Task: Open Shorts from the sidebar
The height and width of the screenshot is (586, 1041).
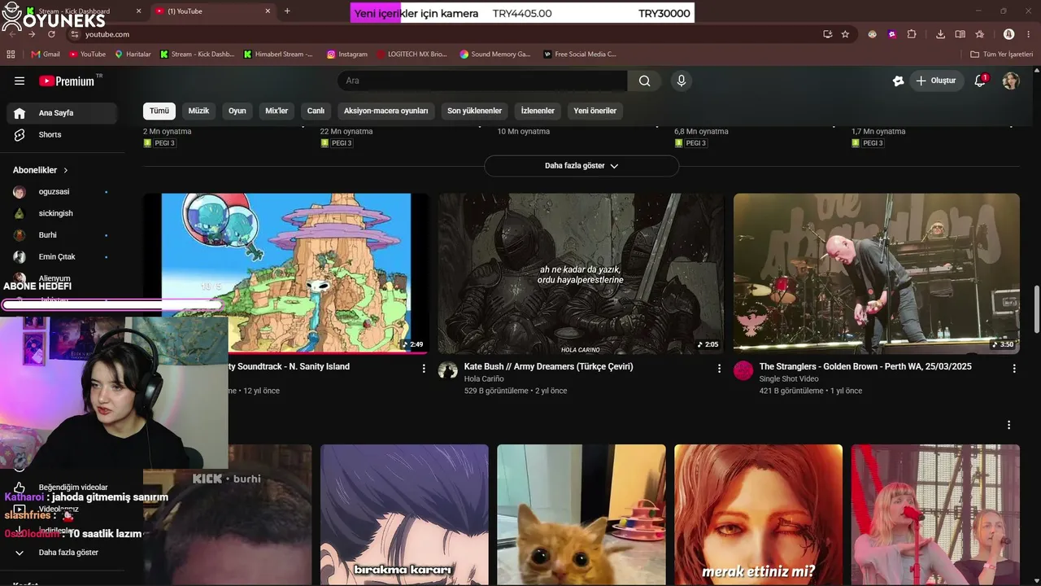Action: 62,135
